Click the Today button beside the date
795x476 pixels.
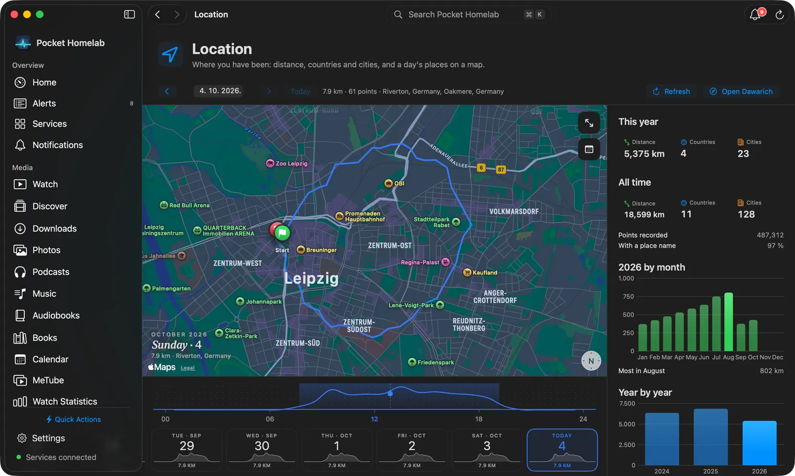(300, 91)
